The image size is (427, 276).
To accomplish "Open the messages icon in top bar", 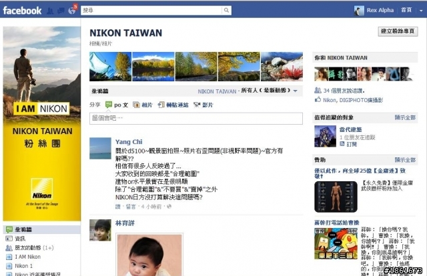I will (61, 11).
